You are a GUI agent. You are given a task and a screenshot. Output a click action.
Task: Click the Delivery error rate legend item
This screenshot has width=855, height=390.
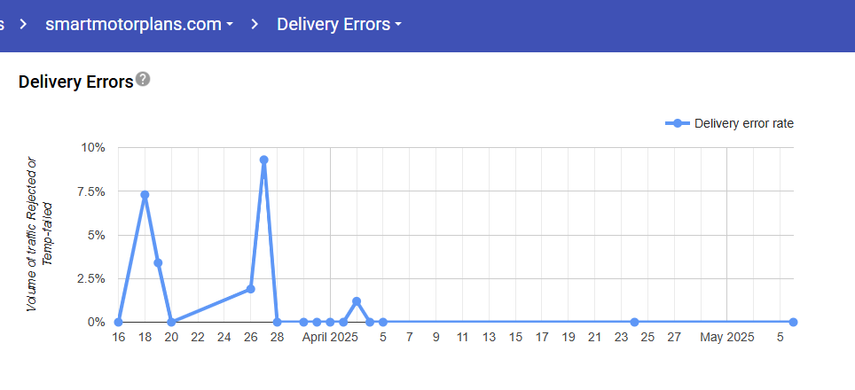[x=729, y=123]
